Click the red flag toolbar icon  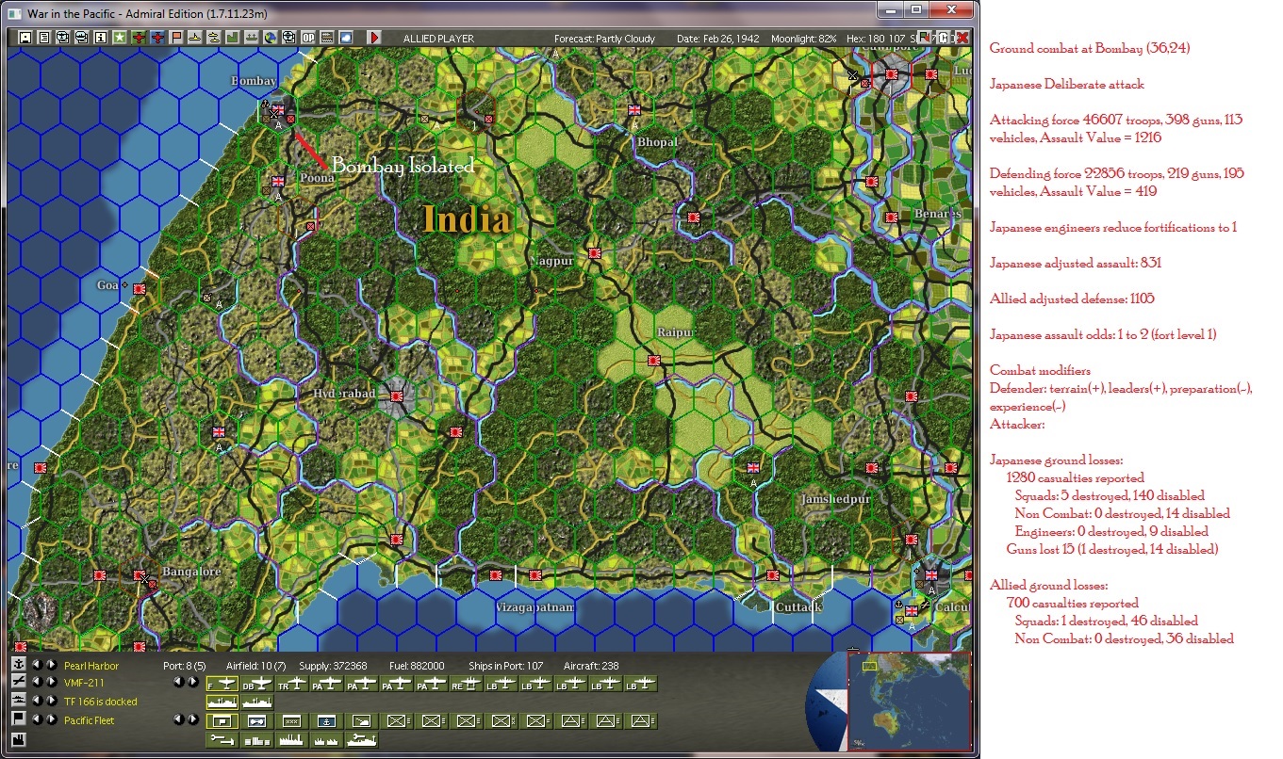176,38
